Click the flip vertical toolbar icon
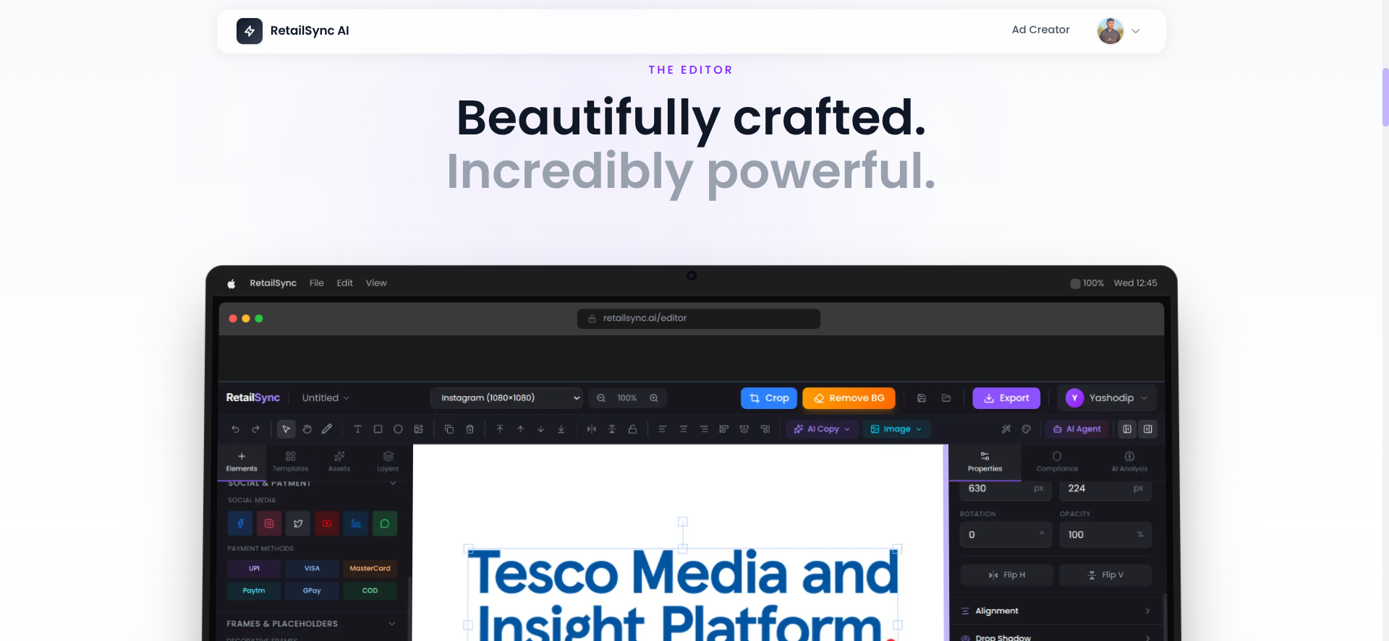 coord(612,429)
